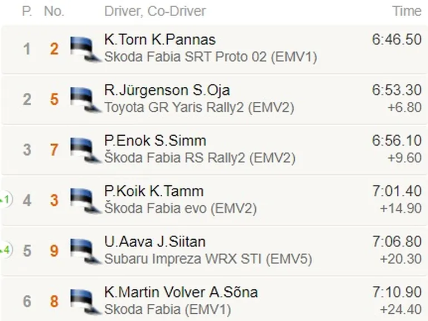Open K.Torn K.Pannas driver entry
The image size is (428, 321).
coord(160,40)
